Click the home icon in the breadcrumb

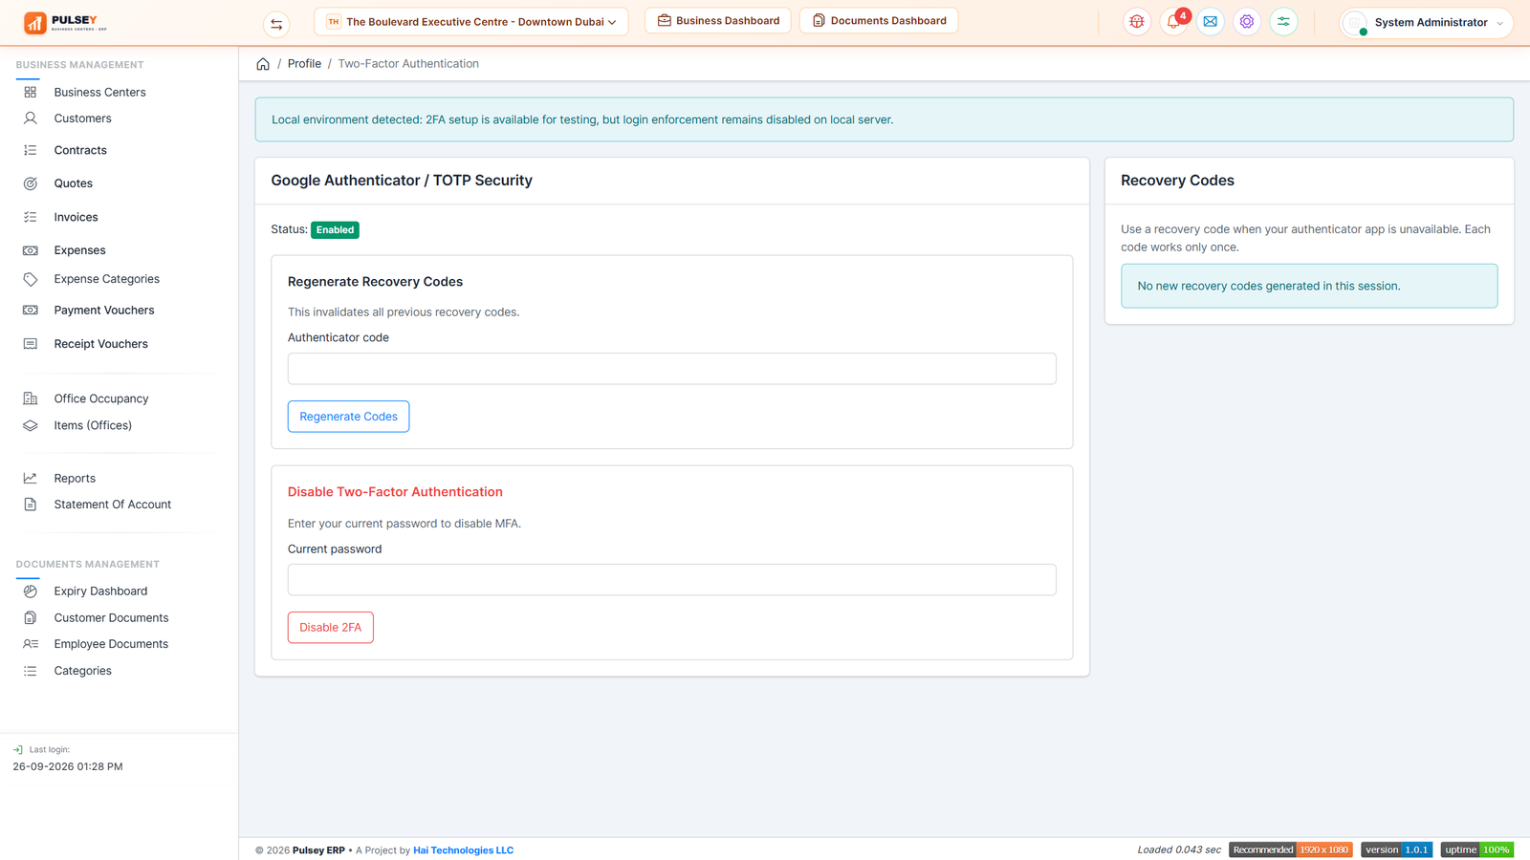[263, 64]
